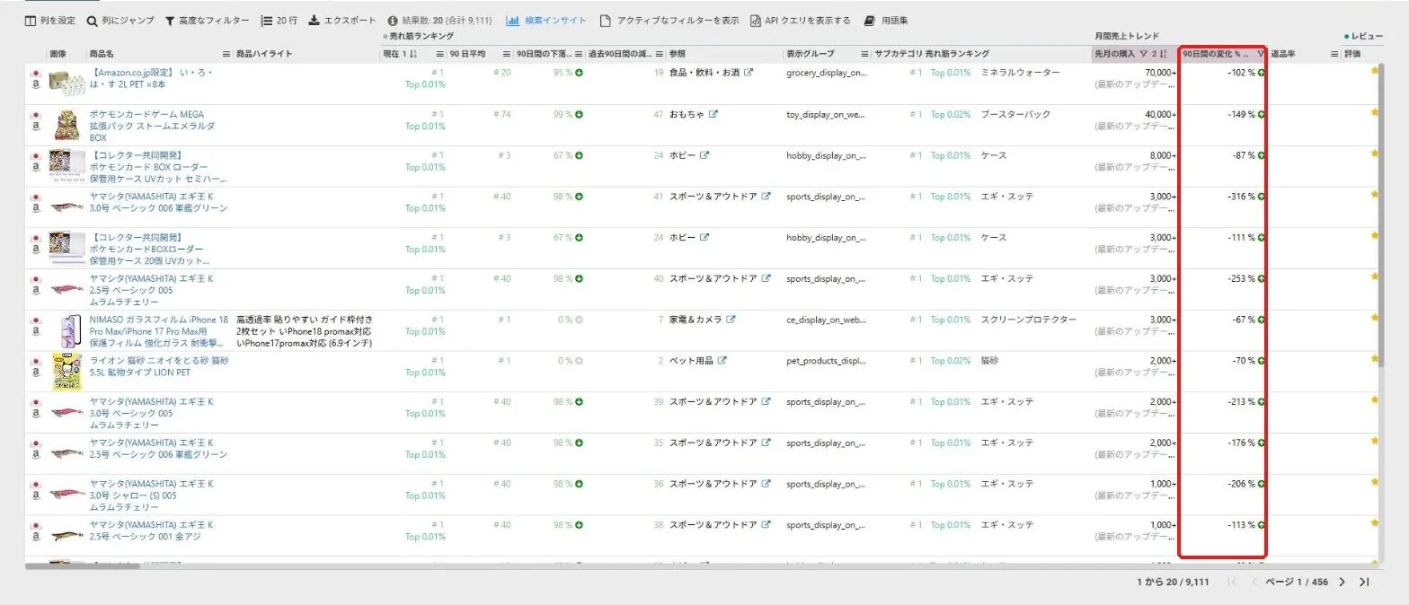Click the -149 % change value
This screenshot has height=605, width=1409.
[x=1241, y=114]
